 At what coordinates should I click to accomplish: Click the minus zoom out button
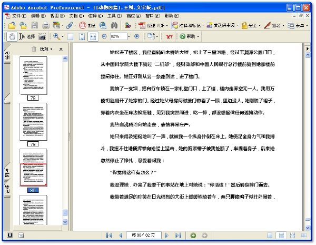[104, 36]
